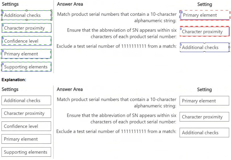Pick 'Primary element' in top Settings list
Viewport: 231px width, 160px height.
(26, 54)
